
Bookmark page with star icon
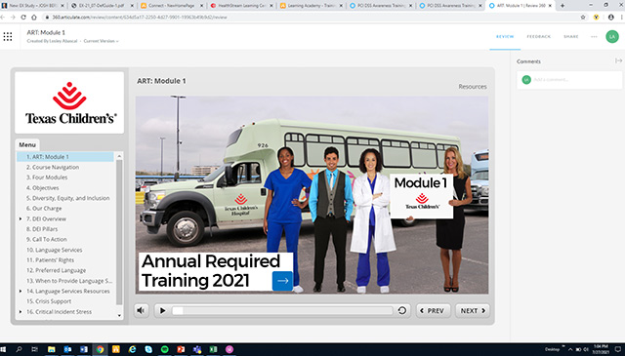point(583,18)
